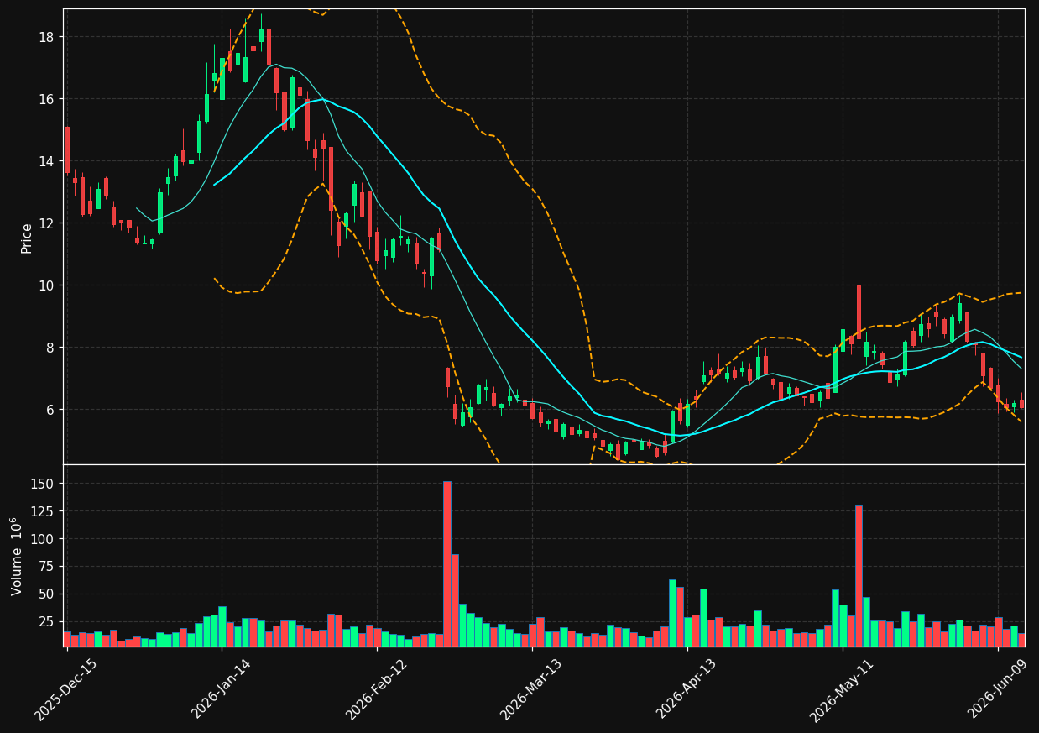1039x733 pixels.
Task: Click the 2026-Jun-09 date label
Action: click(998, 688)
